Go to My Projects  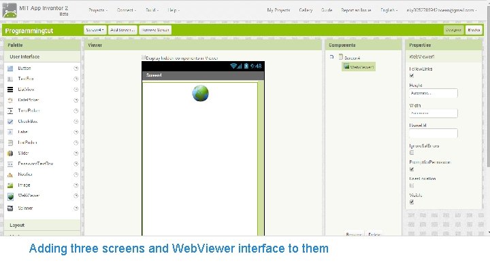[x=278, y=10]
